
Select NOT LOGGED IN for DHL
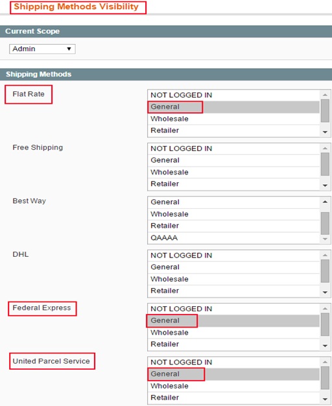tap(233, 256)
